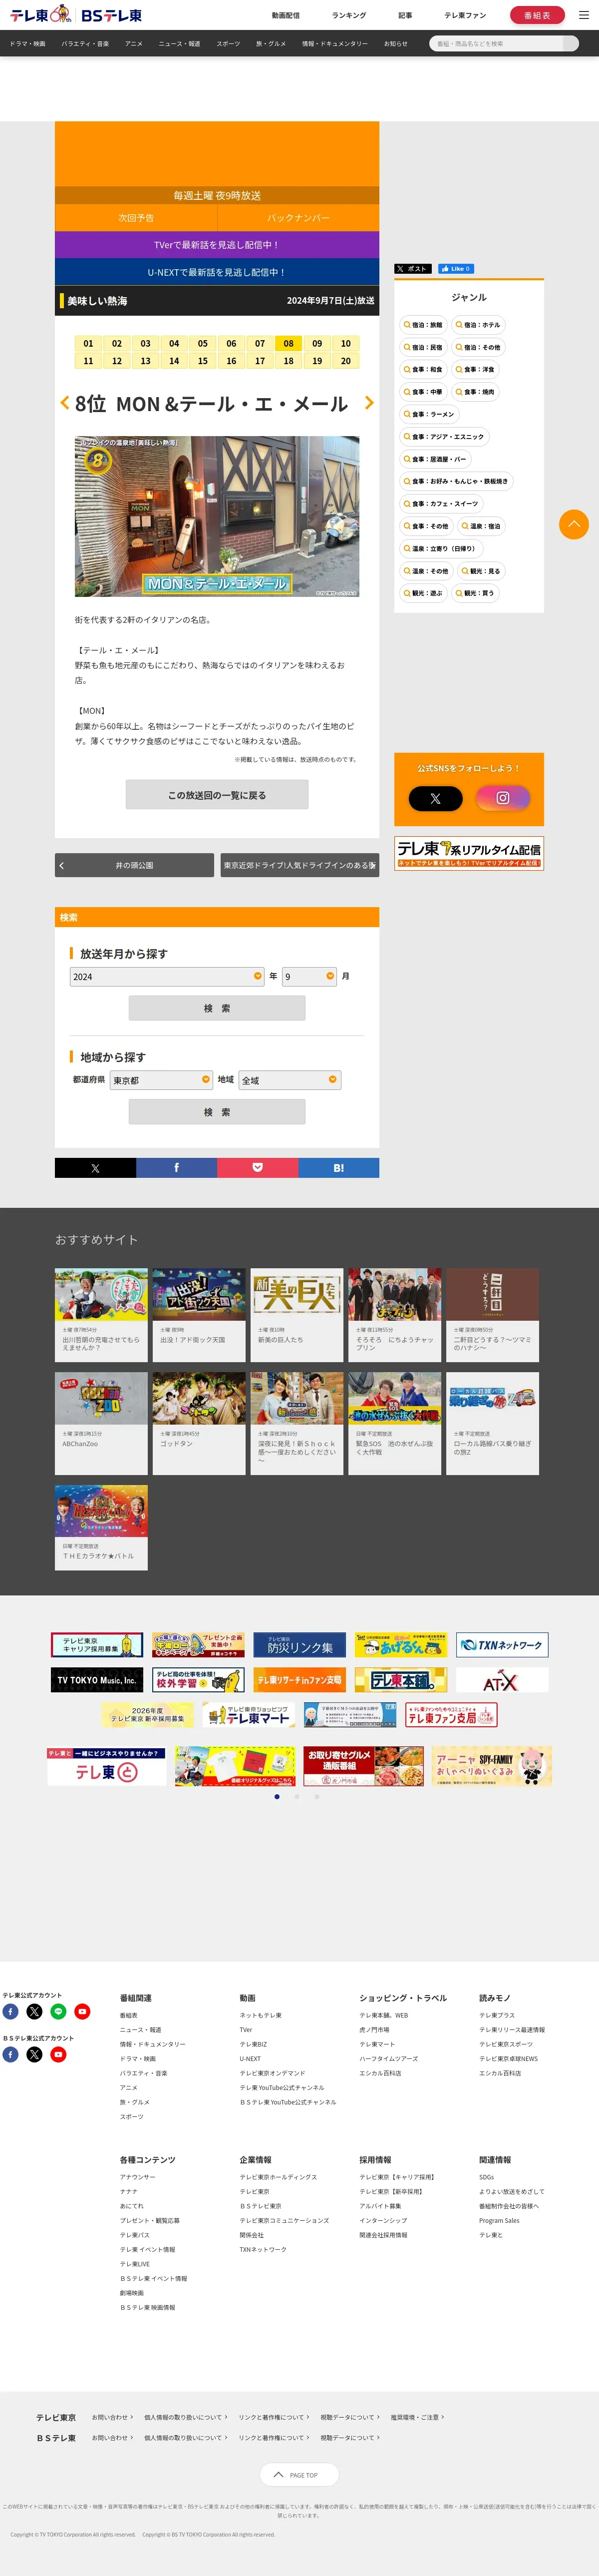Click 検索 button under 放送年月から探す

coord(217,1008)
